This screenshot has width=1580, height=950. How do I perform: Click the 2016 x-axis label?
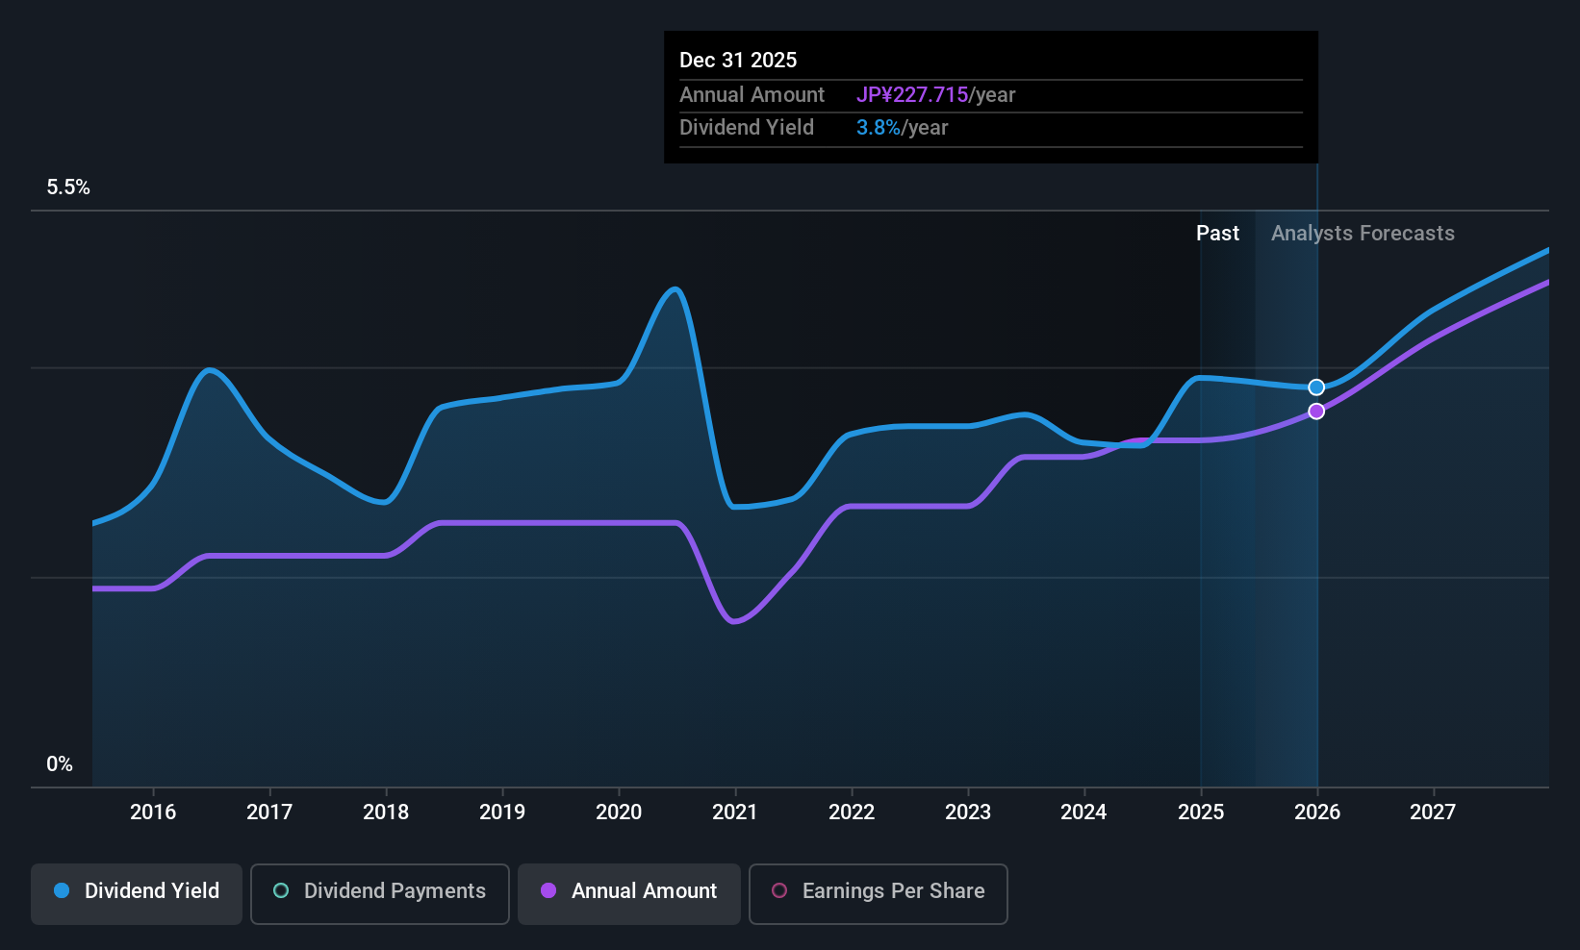click(x=153, y=812)
